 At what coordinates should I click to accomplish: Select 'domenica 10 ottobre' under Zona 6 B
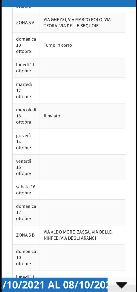click(26, 257)
